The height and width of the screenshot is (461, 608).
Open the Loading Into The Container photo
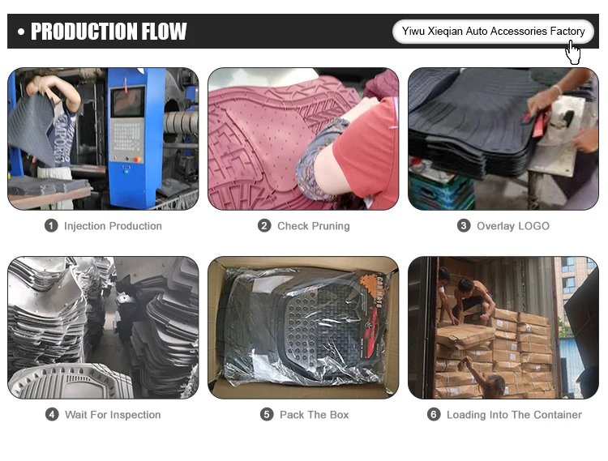[x=503, y=328]
